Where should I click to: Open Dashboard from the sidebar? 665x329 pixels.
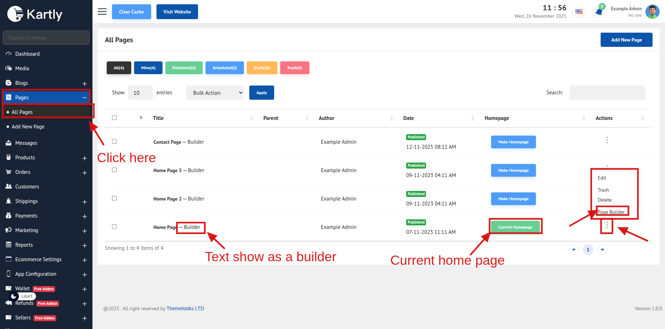pos(27,54)
